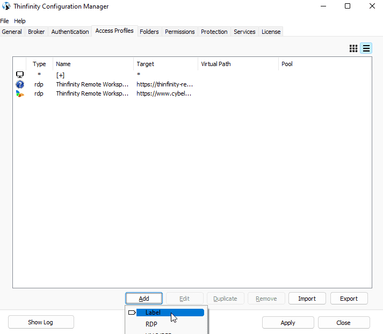383x334 pixels.
Task: Open the Services tab
Action: click(x=244, y=32)
